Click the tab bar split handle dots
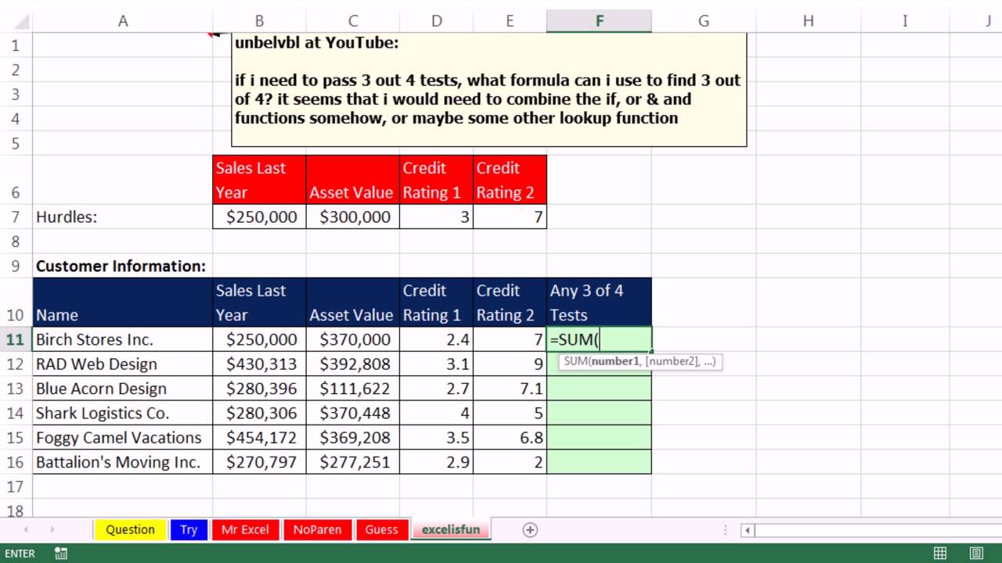 tap(726, 530)
